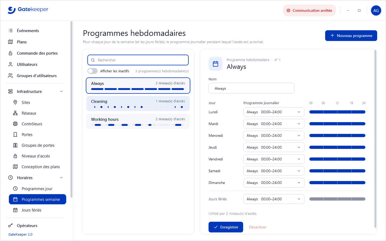Image resolution: width=386 pixels, height=241 pixels.
Task: Click the Gatekeeper logo icon
Action: point(12,10)
